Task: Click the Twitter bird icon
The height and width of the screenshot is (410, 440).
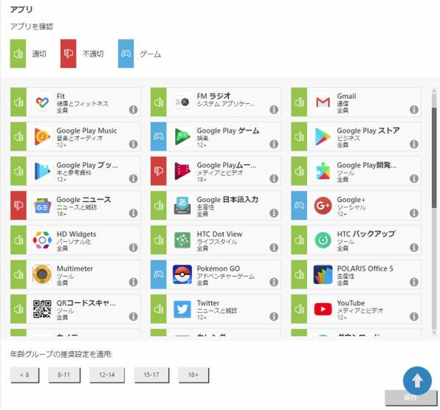Action: (x=182, y=309)
